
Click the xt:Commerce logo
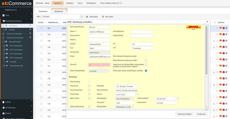click(16, 3)
